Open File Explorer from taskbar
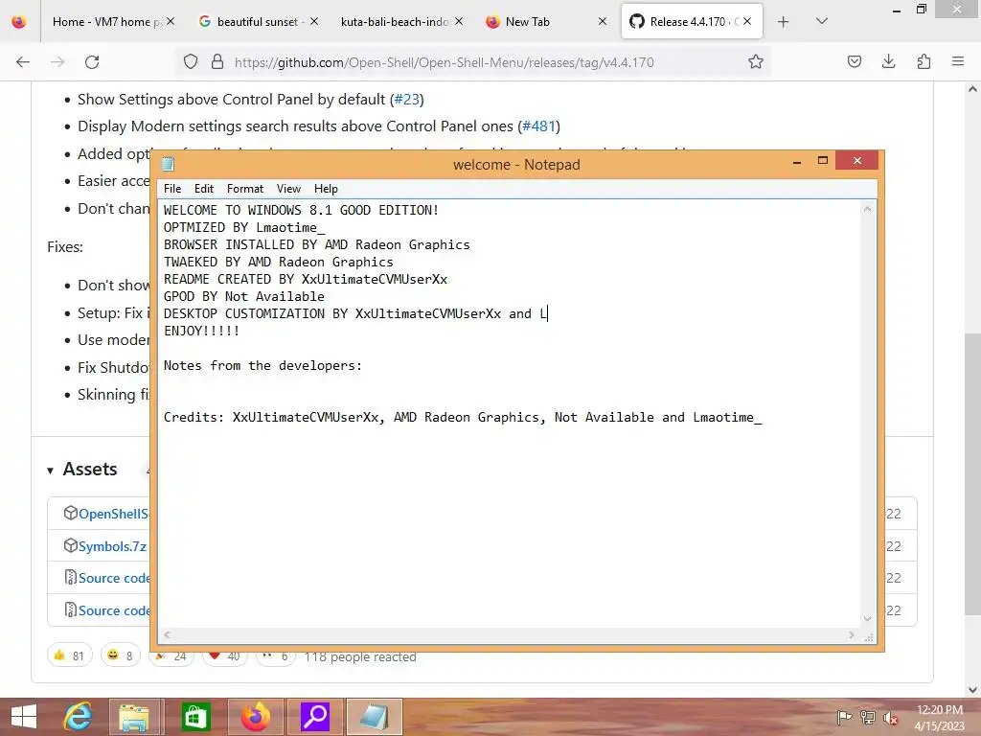Viewport: 981px width, 736px height. pos(134,717)
